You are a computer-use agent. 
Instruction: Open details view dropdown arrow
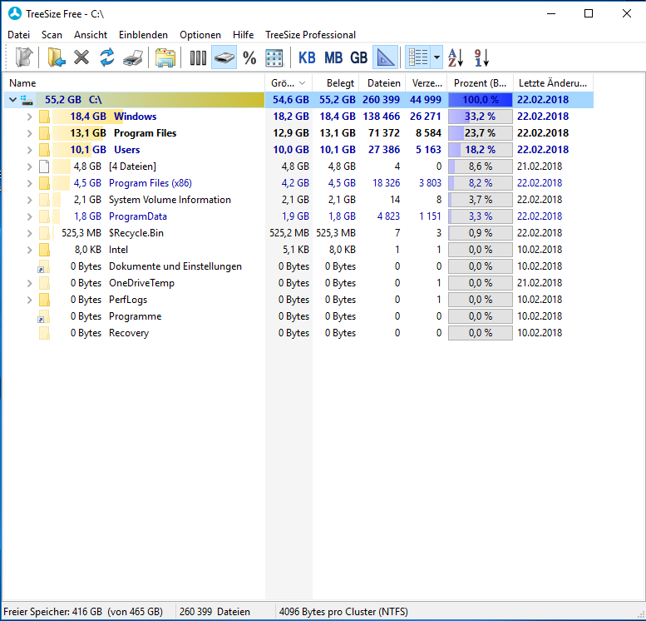[436, 57]
